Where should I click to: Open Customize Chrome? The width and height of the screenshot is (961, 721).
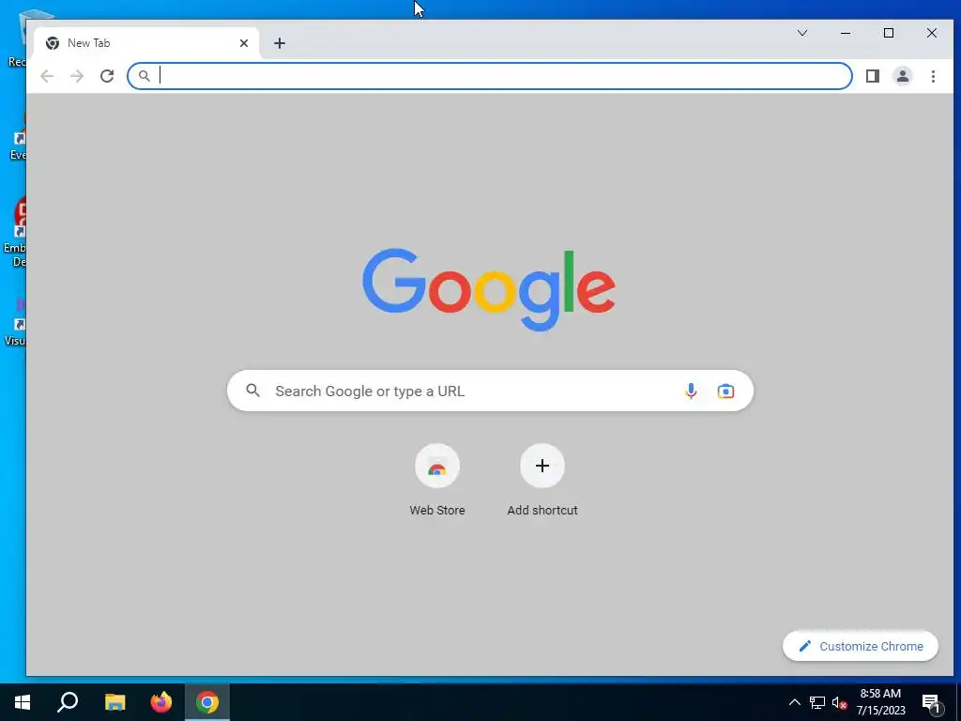861,646
